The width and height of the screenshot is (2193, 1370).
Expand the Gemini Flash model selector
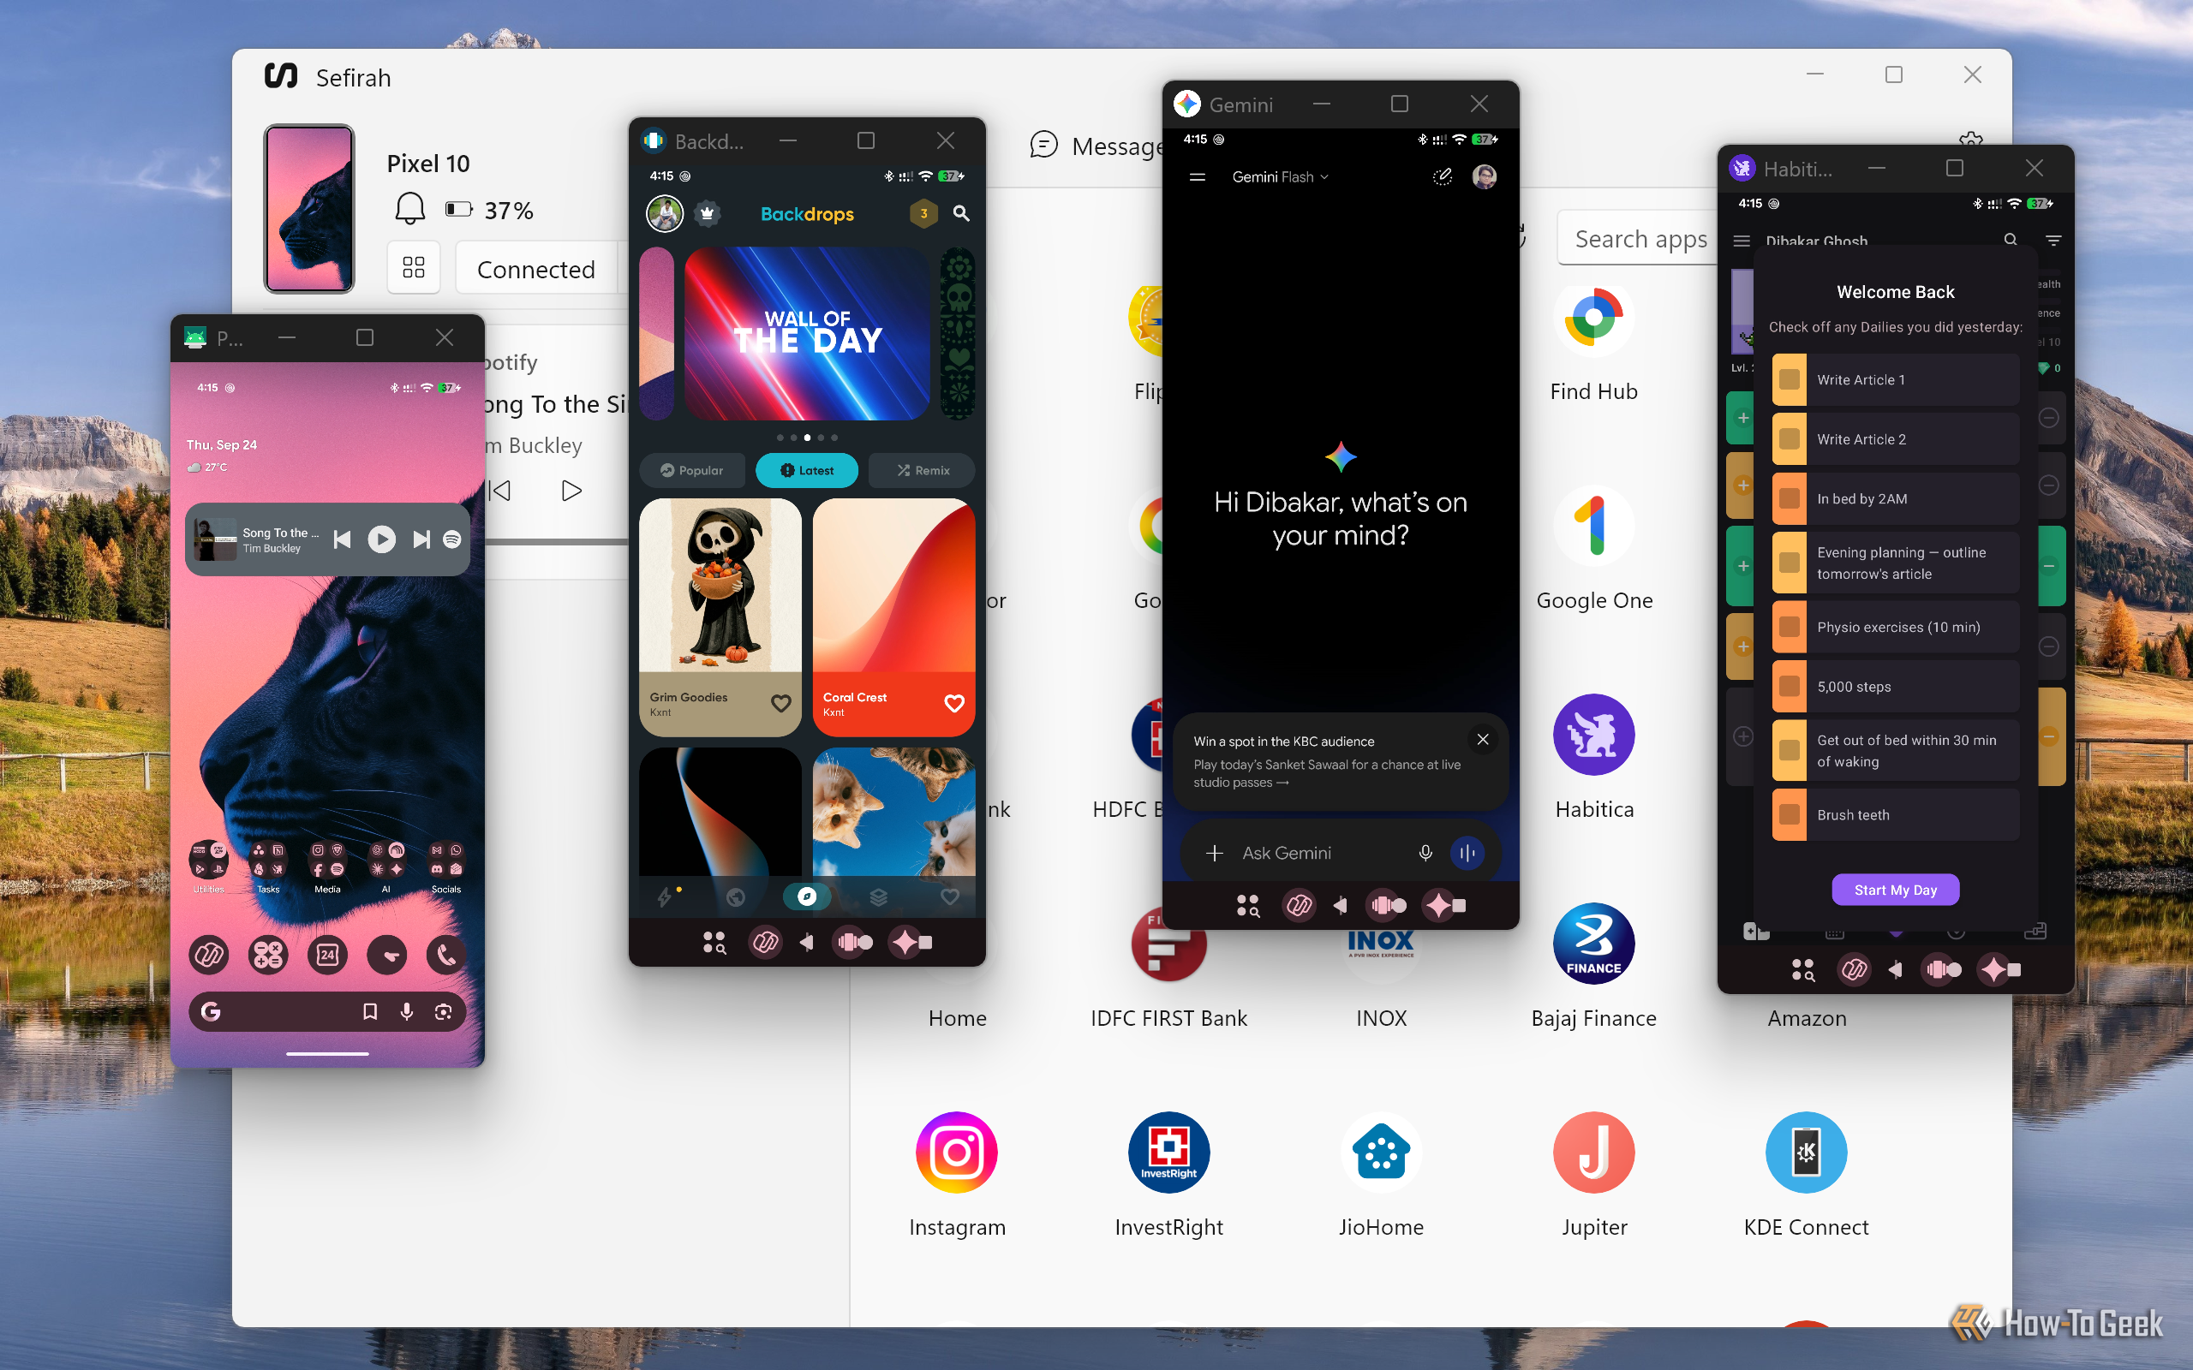point(1280,176)
